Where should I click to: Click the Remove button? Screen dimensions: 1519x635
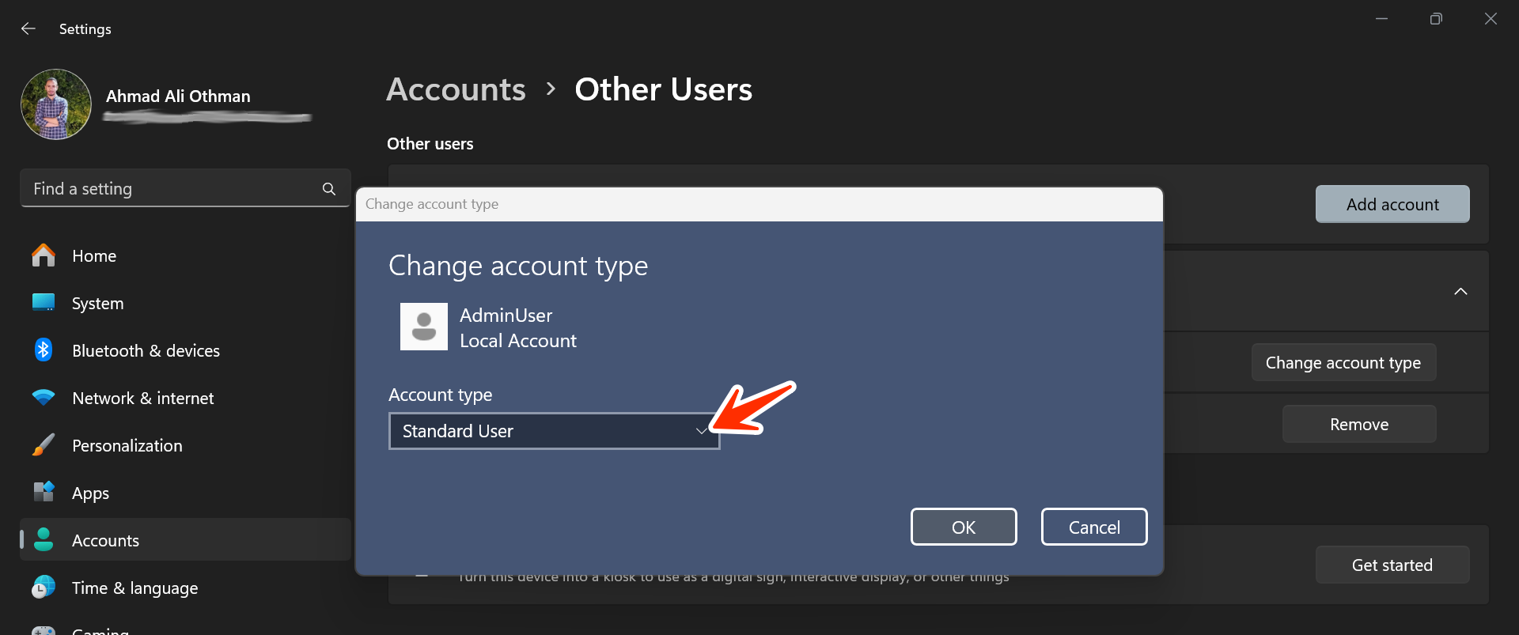1358,425
